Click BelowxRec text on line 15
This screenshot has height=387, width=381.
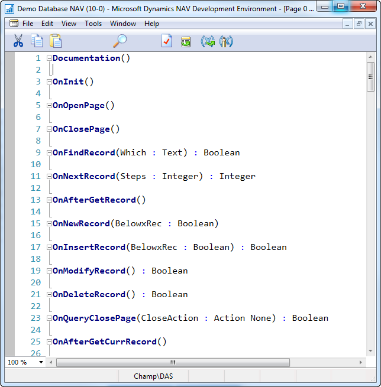pyautogui.click(x=138, y=223)
